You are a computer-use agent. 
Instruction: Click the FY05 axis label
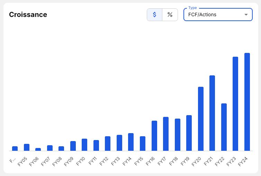(22, 161)
